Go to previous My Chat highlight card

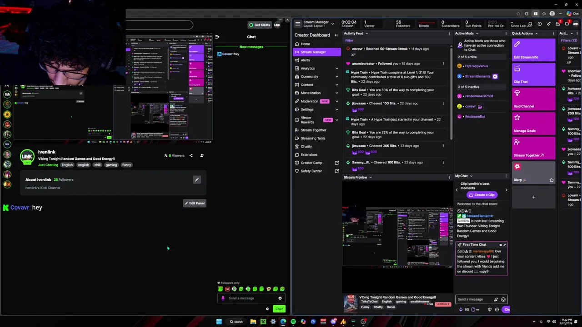coord(457,190)
